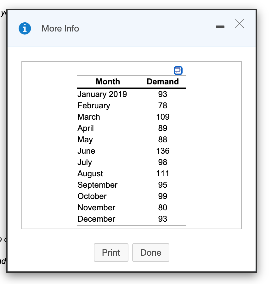This screenshot has height=284, width=277.
Task: Click the July month cell
Action: point(85,162)
